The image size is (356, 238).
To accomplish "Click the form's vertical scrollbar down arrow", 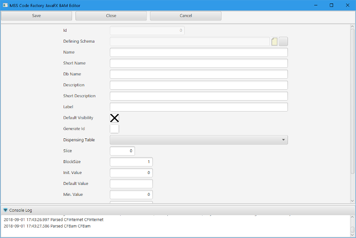I will (353, 200).
